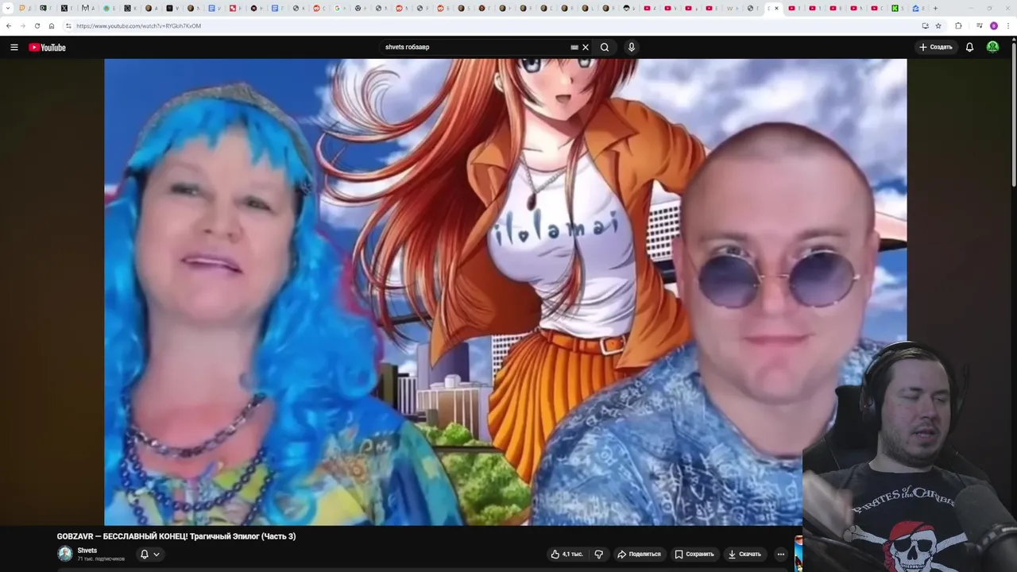Reload the page with the refresh icon
This screenshot has height=572, width=1017.
click(37, 25)
